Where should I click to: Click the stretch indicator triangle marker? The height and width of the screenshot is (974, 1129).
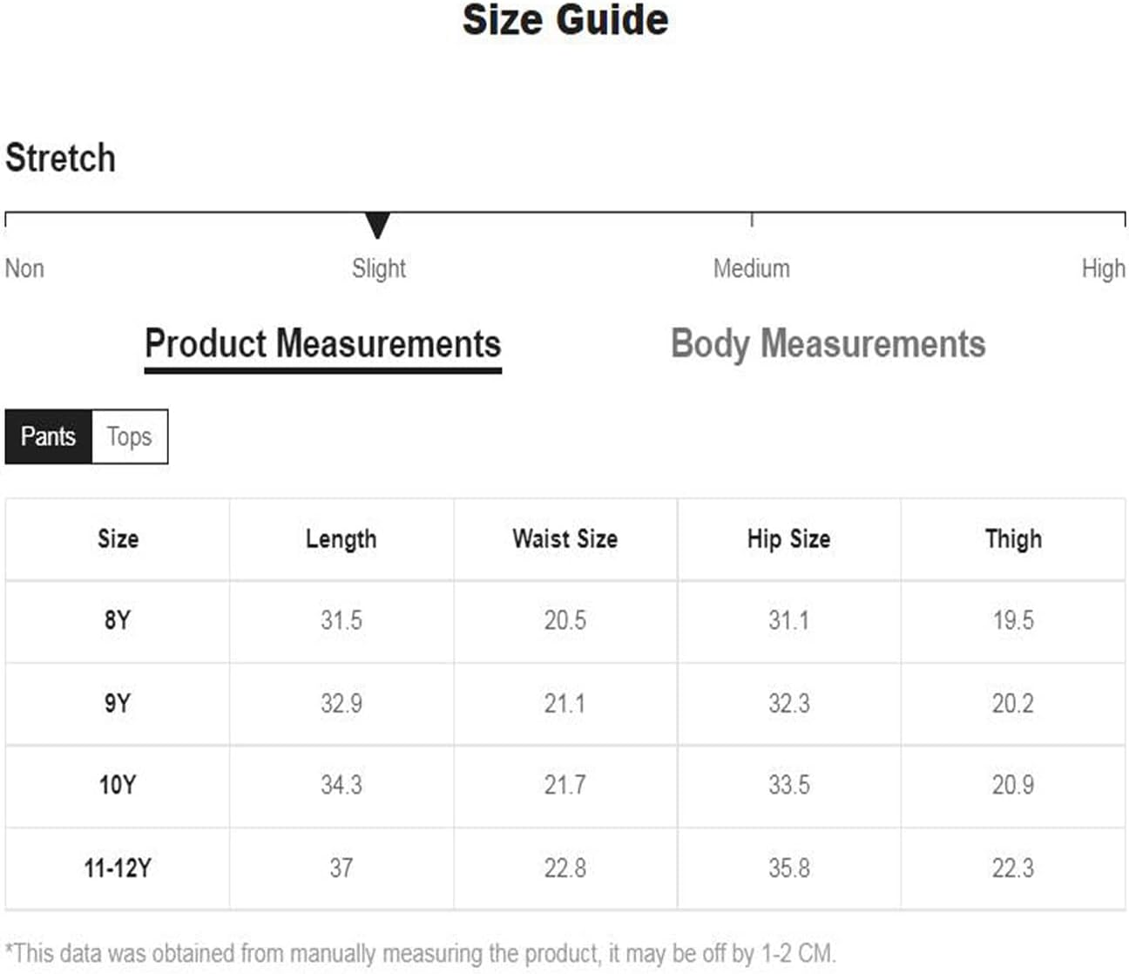[377, 226]
